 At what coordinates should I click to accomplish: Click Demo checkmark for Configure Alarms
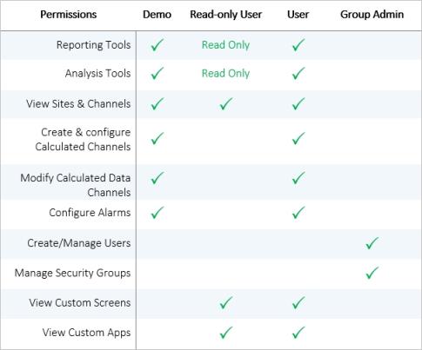(x=157, y=213)
